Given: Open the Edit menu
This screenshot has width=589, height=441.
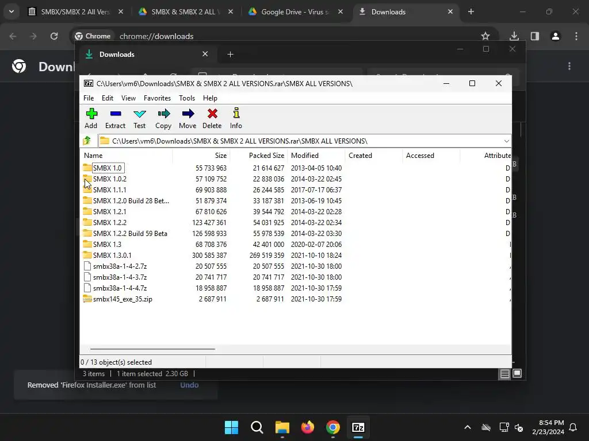Looking at the screenshot, I should pos(108,98).
